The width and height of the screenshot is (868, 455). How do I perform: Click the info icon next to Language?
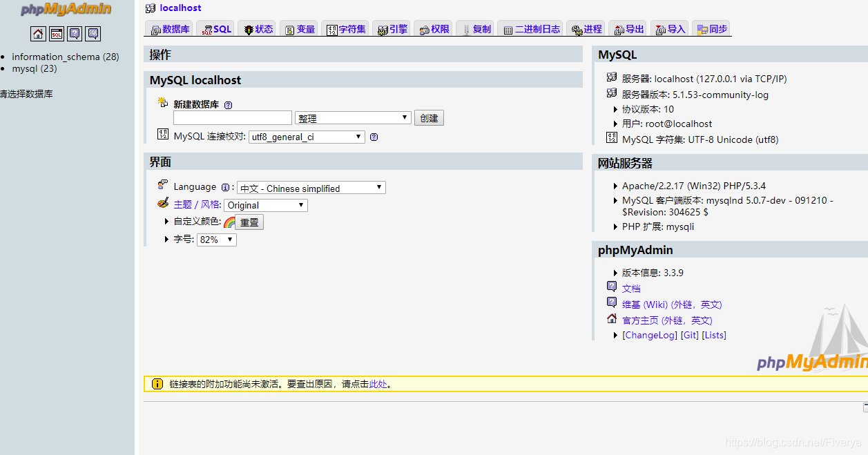point(225,187)
